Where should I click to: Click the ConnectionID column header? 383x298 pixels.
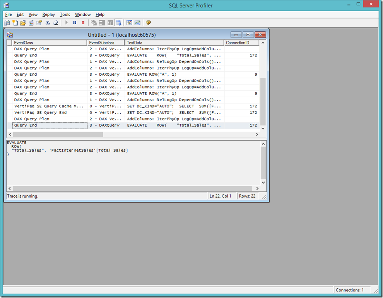click(x=241, y=42)
